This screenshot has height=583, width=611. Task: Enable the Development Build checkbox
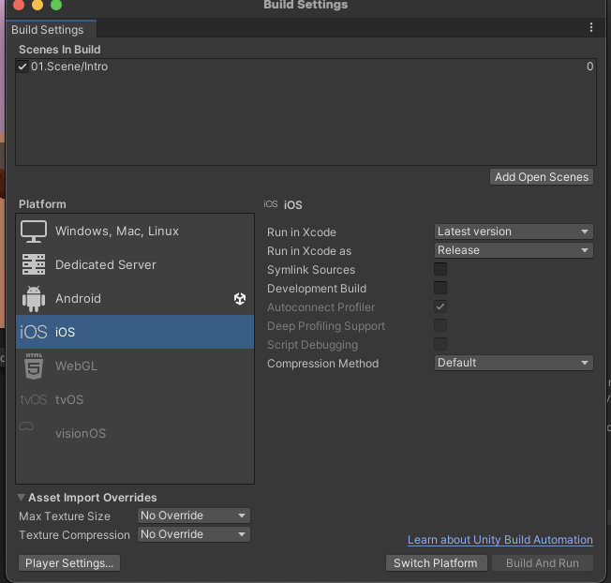tap(440, 288)
